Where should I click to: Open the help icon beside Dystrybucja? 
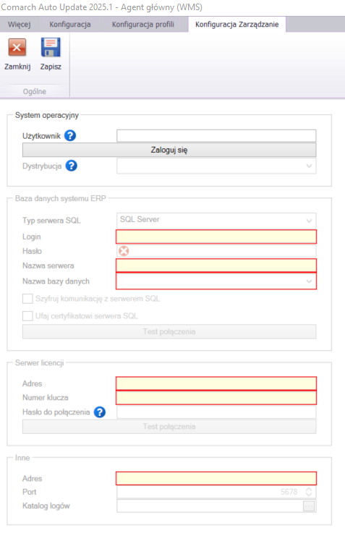(71, 166)
